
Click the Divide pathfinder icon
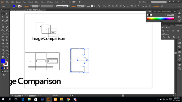(x=164, y=37)
